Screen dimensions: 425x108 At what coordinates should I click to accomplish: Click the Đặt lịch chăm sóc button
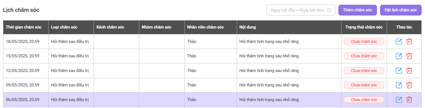point(401,10)
